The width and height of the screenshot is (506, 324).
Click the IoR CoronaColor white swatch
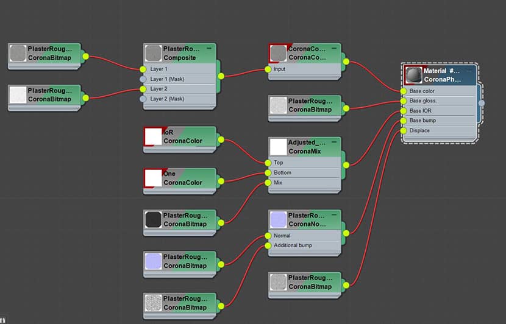(x=153, y=136)
